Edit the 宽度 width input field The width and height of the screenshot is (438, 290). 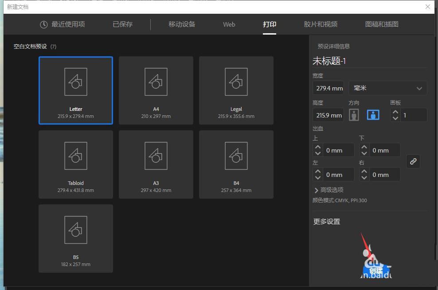point(328,88)
